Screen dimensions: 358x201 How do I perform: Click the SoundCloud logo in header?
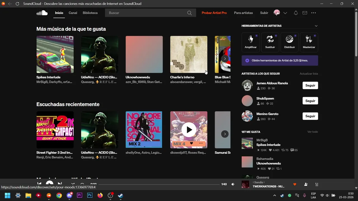pyautogui.click(x=42, y=13)
